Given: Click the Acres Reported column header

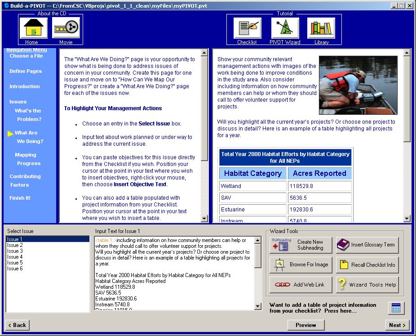Looking at the screenshot, I should tap(320, 174).
